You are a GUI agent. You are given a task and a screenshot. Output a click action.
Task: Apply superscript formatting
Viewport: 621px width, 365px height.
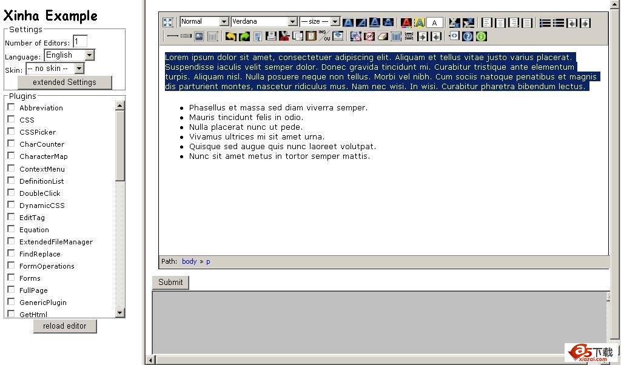[468, 22]
